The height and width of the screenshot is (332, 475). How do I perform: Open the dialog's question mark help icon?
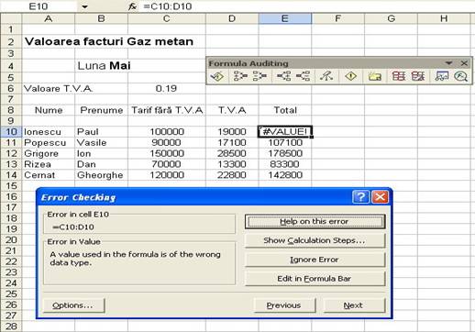click(360, 197)
